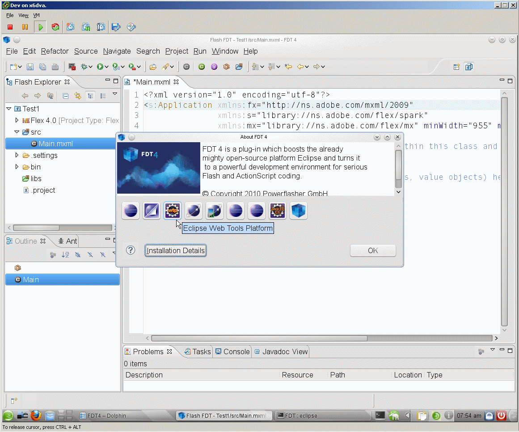The height and width of the screenshot is (432, 519).
Task: Switch to the Ant tab
Action: pyautogui.click(x=68, y=241)
